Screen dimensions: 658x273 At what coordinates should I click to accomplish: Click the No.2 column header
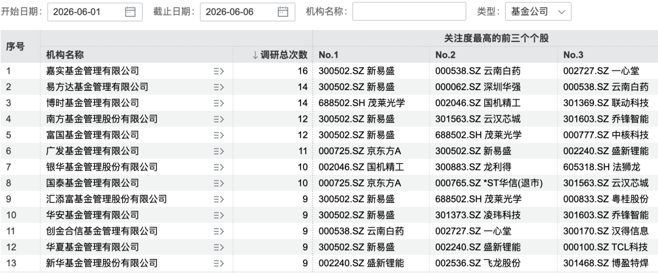coord(445,55)
